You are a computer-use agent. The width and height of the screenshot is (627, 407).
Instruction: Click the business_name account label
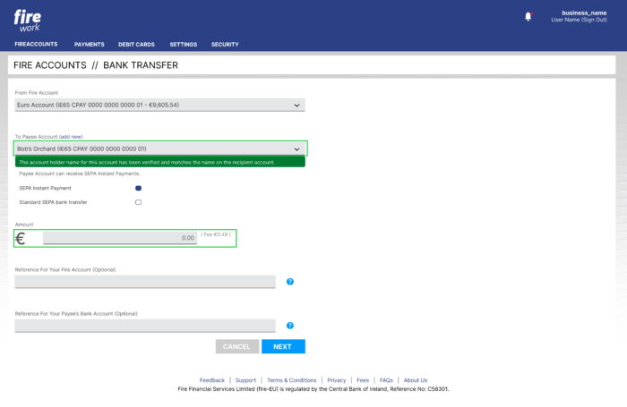[x=584, y=13]
